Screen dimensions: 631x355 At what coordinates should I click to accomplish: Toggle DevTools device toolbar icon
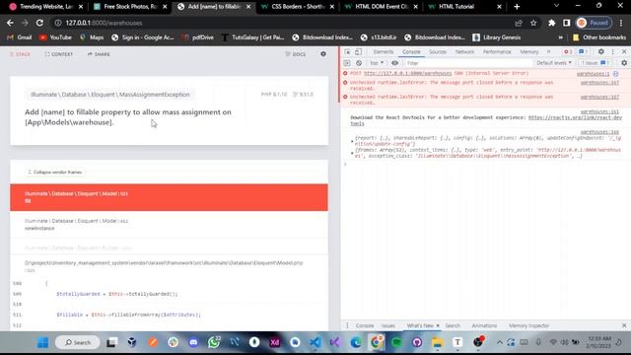pos(358,52)
